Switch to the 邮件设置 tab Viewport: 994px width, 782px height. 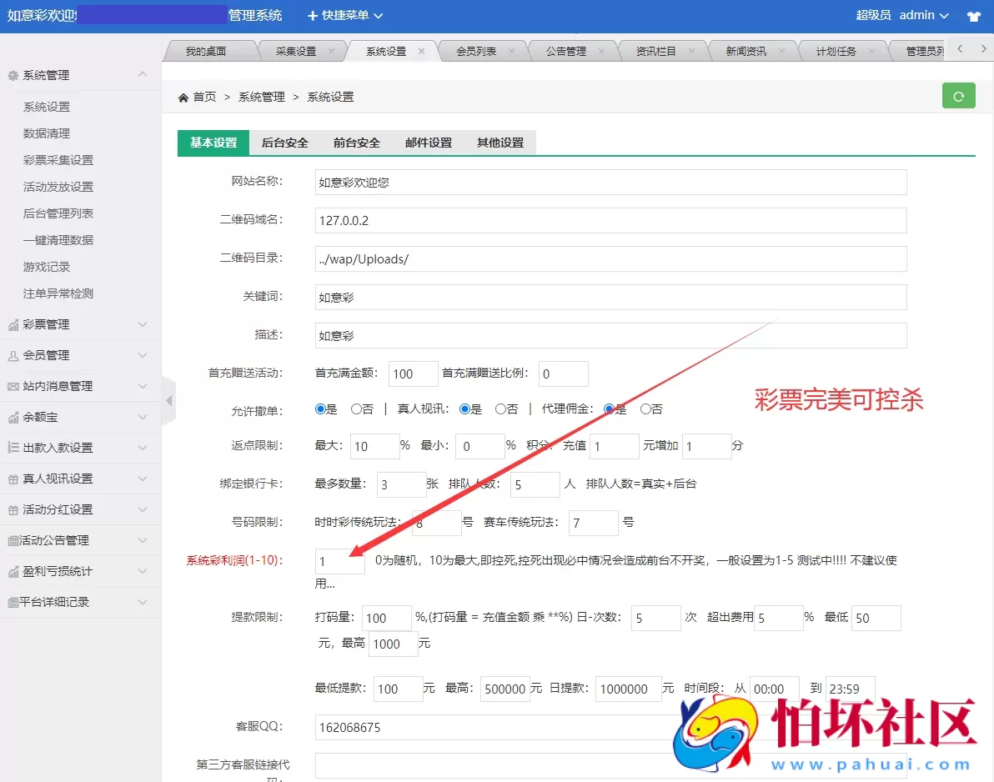(428, 143)
